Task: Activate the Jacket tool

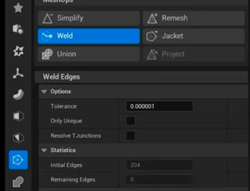Action: click(x=194, y=36)
